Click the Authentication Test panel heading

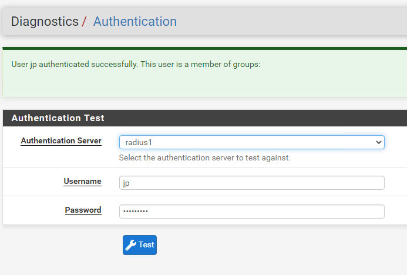tap(58, 118)
